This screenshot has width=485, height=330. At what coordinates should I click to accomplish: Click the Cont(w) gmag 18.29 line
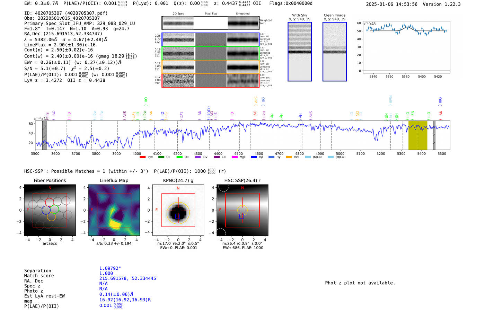pyautogui.click(x=81, y=56)
